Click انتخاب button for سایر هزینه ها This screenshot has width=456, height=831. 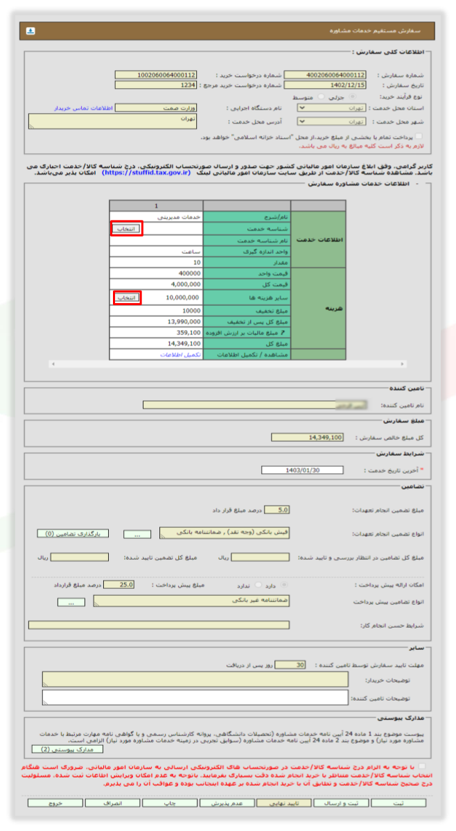pos(126,298)
